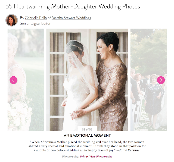Click the quote paragraph about Adrienne's Mother
This screenshot has height=162, width=174.
point(87,146)
